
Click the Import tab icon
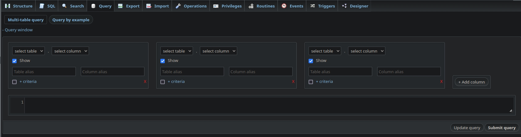point(148,6)
